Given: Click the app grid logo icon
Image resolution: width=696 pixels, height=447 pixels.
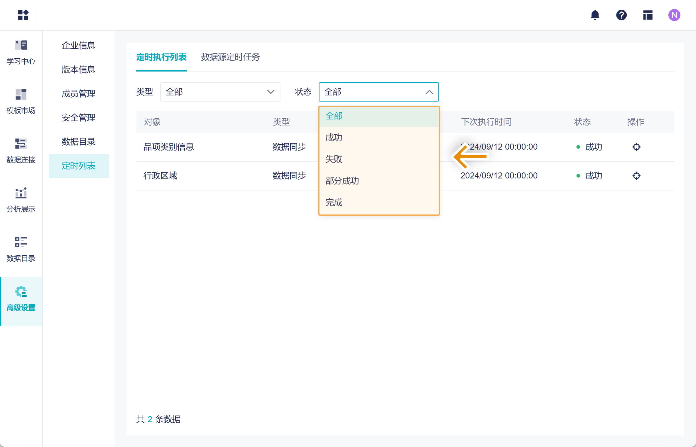Looking at the screenshot, I should click(23, 15).
